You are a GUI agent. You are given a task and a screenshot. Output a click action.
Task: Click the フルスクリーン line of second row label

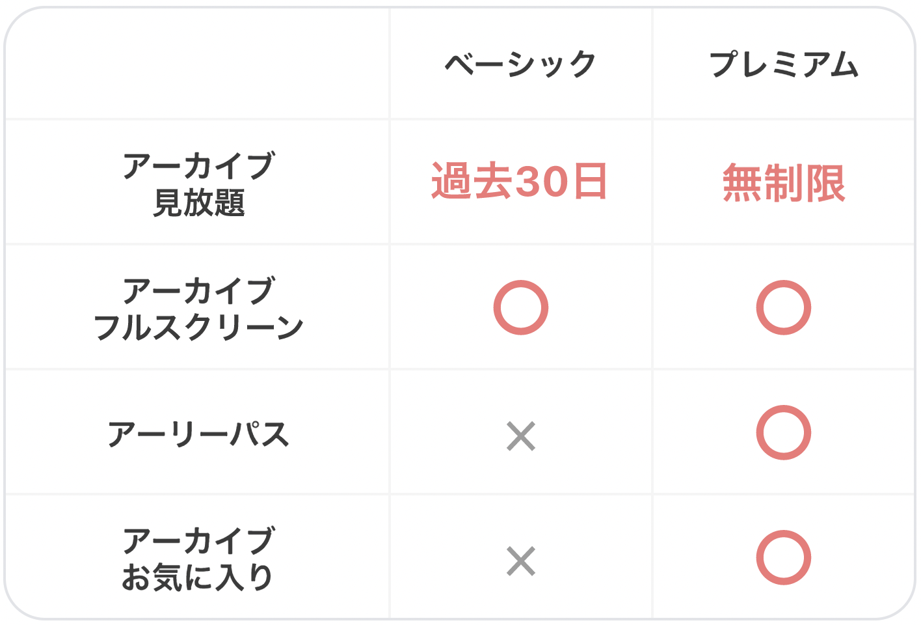[198, 327]
